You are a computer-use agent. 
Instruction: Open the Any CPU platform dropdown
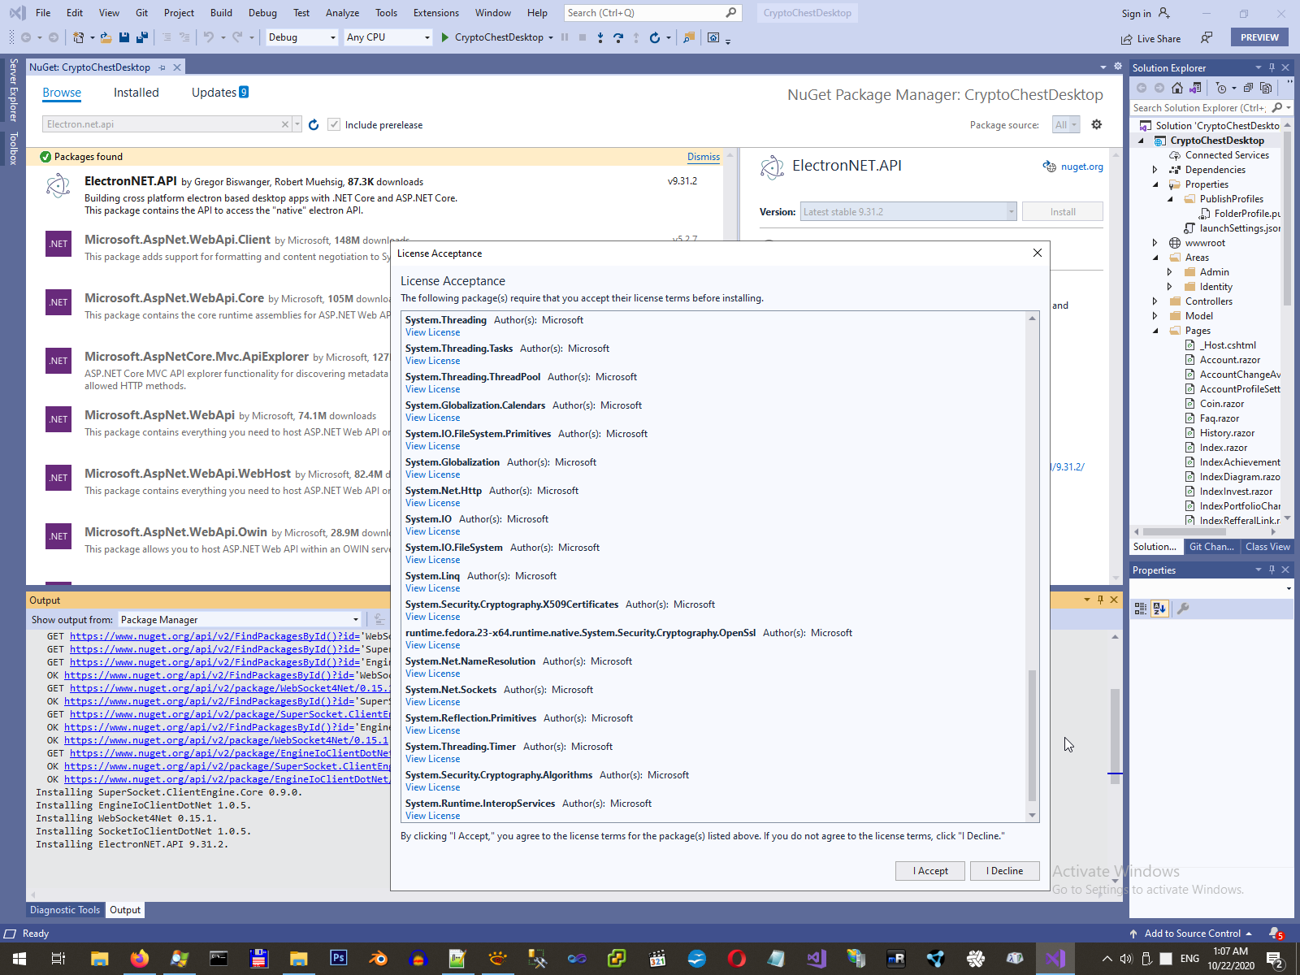pyautogui.click(x=388, y=37)
